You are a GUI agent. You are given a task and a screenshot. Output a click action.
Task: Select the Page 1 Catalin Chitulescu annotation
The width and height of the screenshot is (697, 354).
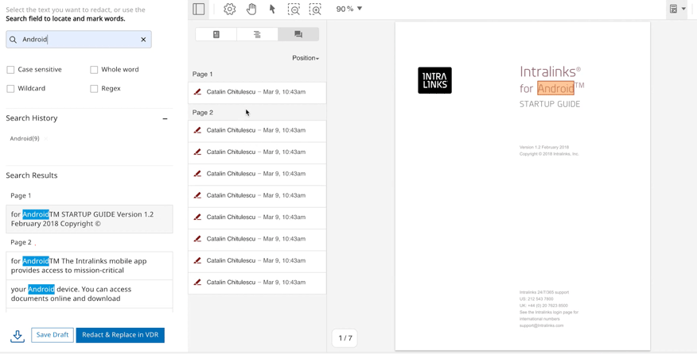pos(257,92)
